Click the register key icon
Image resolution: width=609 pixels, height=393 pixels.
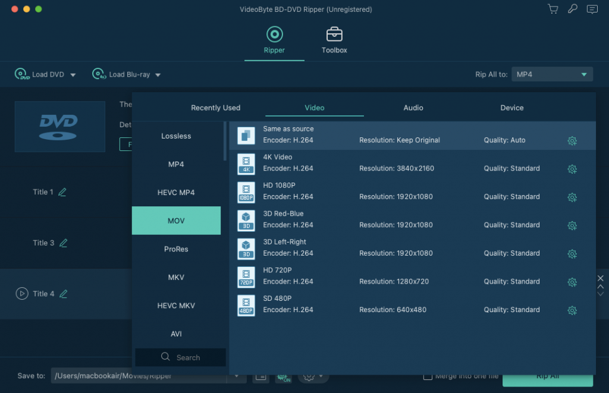[x=573, y=9]
